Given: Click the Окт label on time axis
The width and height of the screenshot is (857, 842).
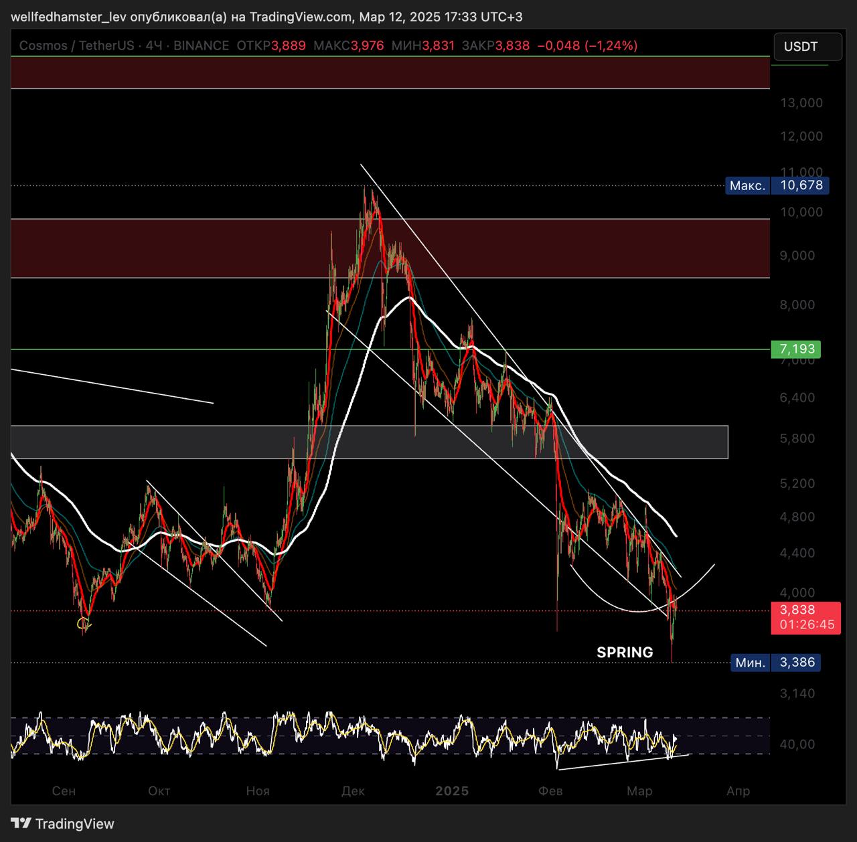Looking at the screenshot, I should tap(159, 791).
